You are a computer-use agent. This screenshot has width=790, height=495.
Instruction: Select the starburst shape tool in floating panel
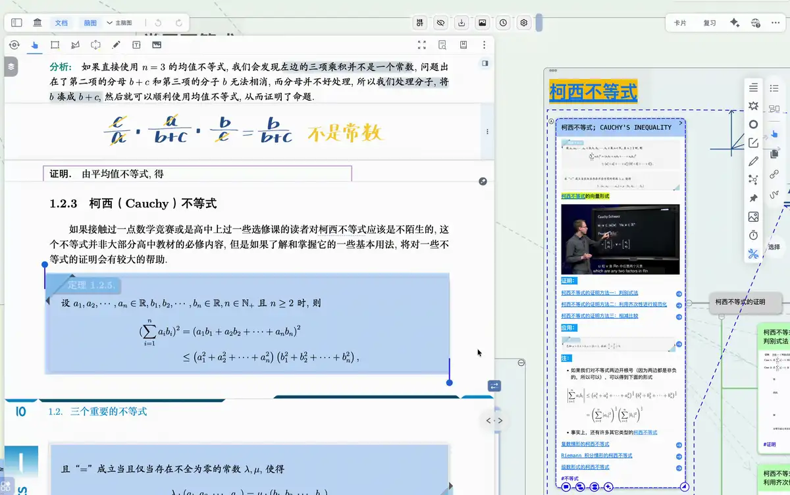[754, 106]
